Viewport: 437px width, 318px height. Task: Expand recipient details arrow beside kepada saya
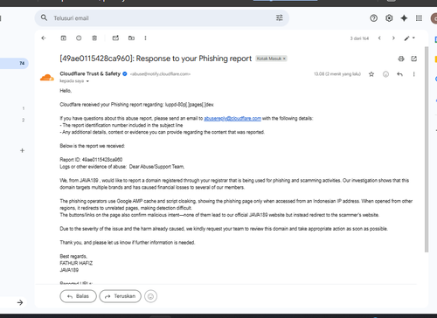[x=87, y=81]
